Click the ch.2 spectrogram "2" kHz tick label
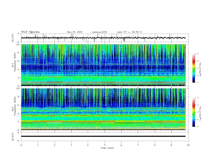The width and height of the screenshot is (212, 163). (18, 122)
